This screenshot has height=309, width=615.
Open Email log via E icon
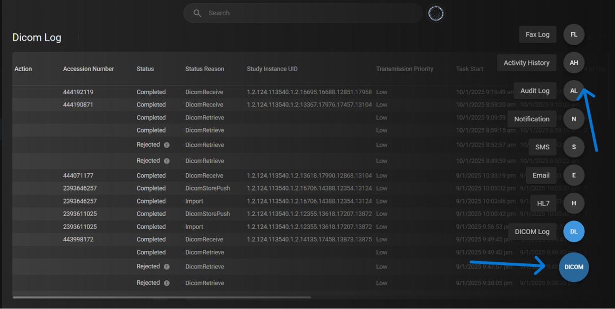[574, 175]
